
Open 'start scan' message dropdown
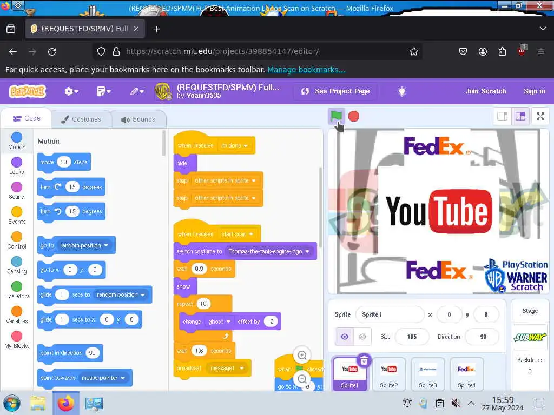[x=237, y=234]
